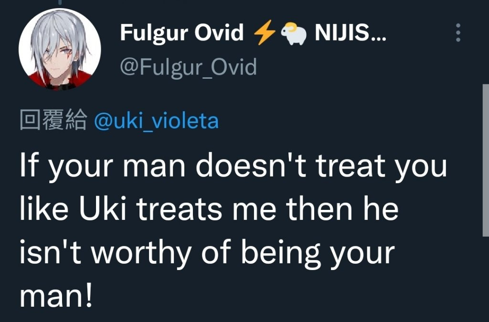Open the @uki_violeta mention link
Screen dimensions: 489x322
point(156,121)
